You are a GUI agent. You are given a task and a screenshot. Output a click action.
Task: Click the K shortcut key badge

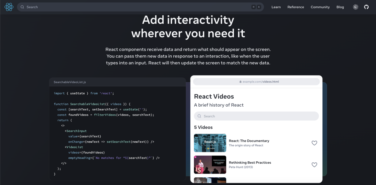(259, 7)
